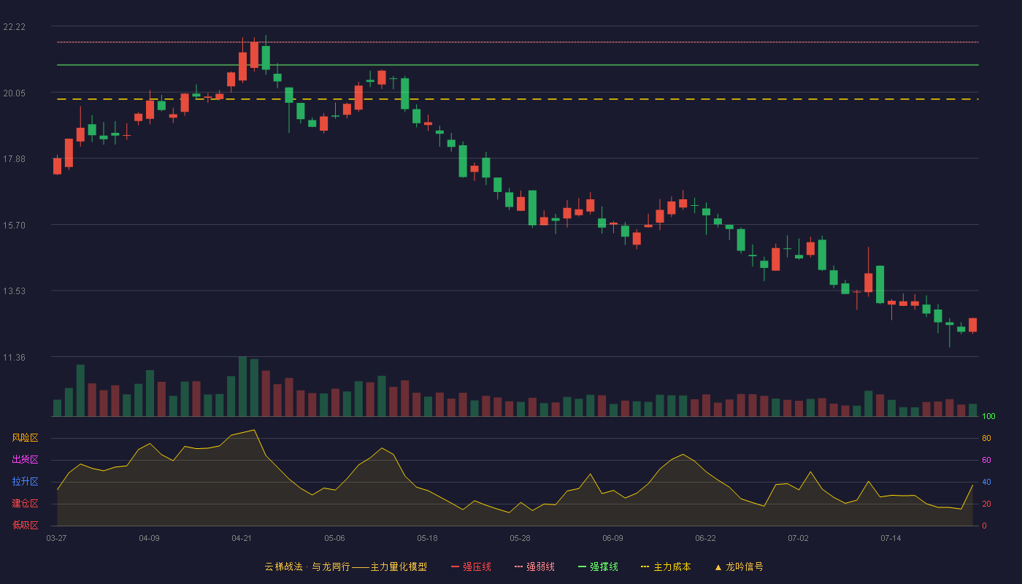The image size is (1022, 584).
Task: Toggle the 主力成本 legend entry
Action: point(666,566)
